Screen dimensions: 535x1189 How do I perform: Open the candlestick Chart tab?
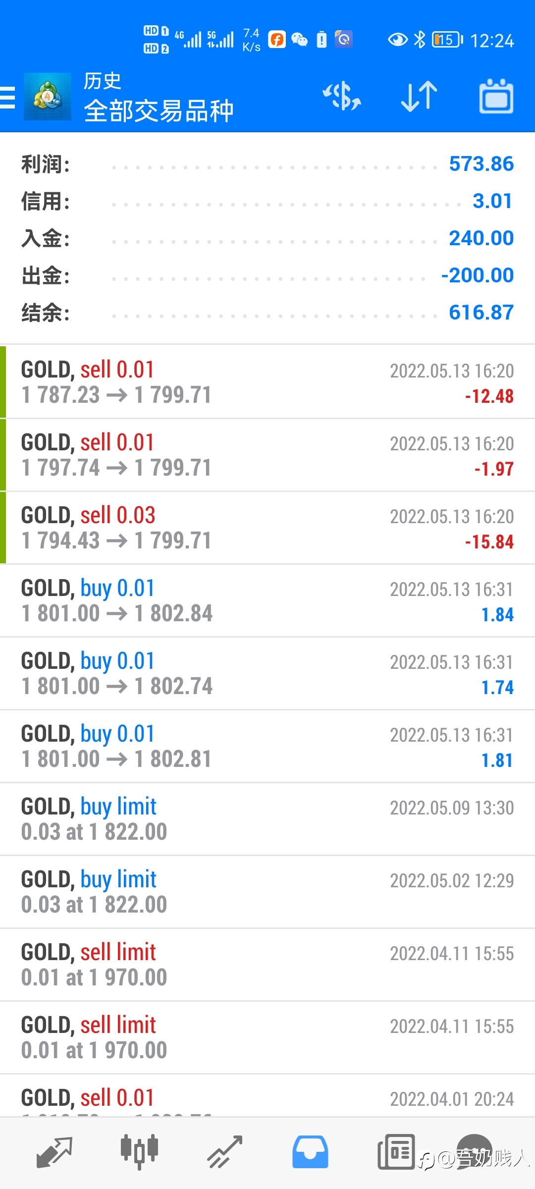point(139,1151)
